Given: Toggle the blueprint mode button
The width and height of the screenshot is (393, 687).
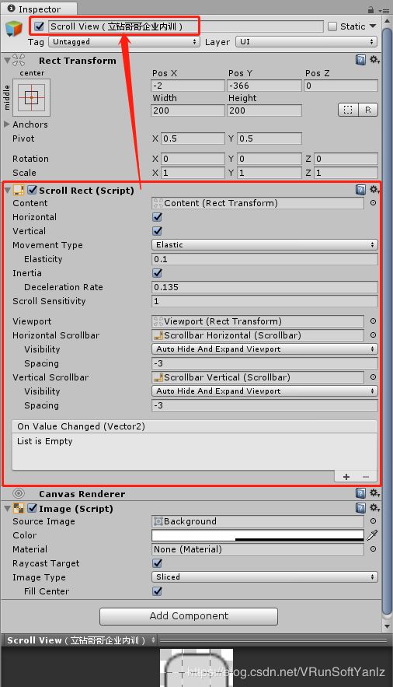Looking at the screenshot, I should coord(348,110).
